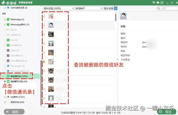Enable the Messenger (0) checkbox
This screenshot has width=178, height=115.
tap(5, 66)
